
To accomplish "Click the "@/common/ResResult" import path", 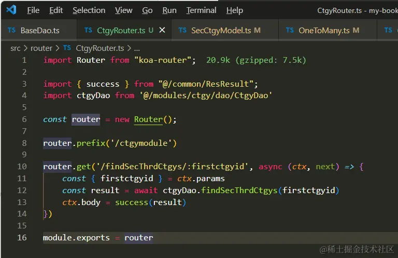I will click(206, 84).
